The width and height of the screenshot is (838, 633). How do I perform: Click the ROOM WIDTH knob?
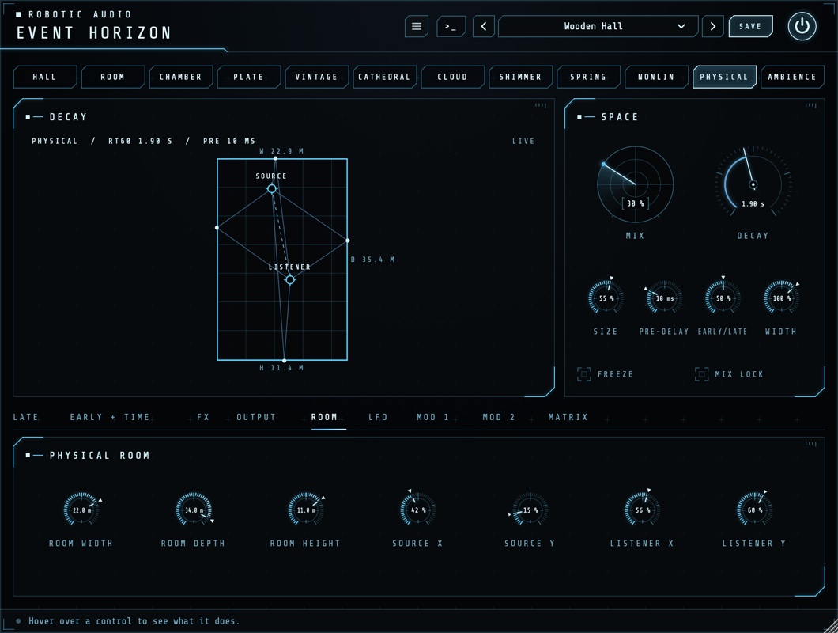[x=81, y=510]
